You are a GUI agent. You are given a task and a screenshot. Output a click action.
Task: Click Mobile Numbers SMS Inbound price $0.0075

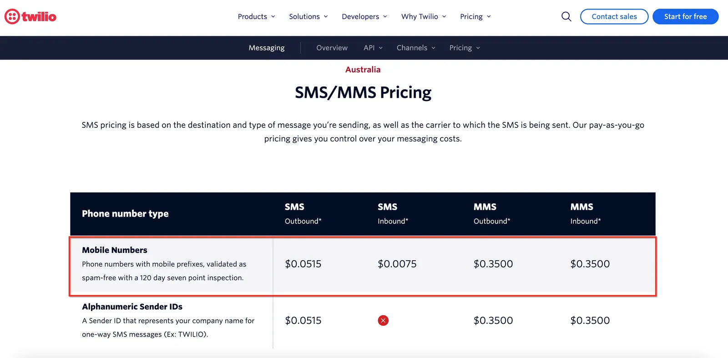[397, 264]
